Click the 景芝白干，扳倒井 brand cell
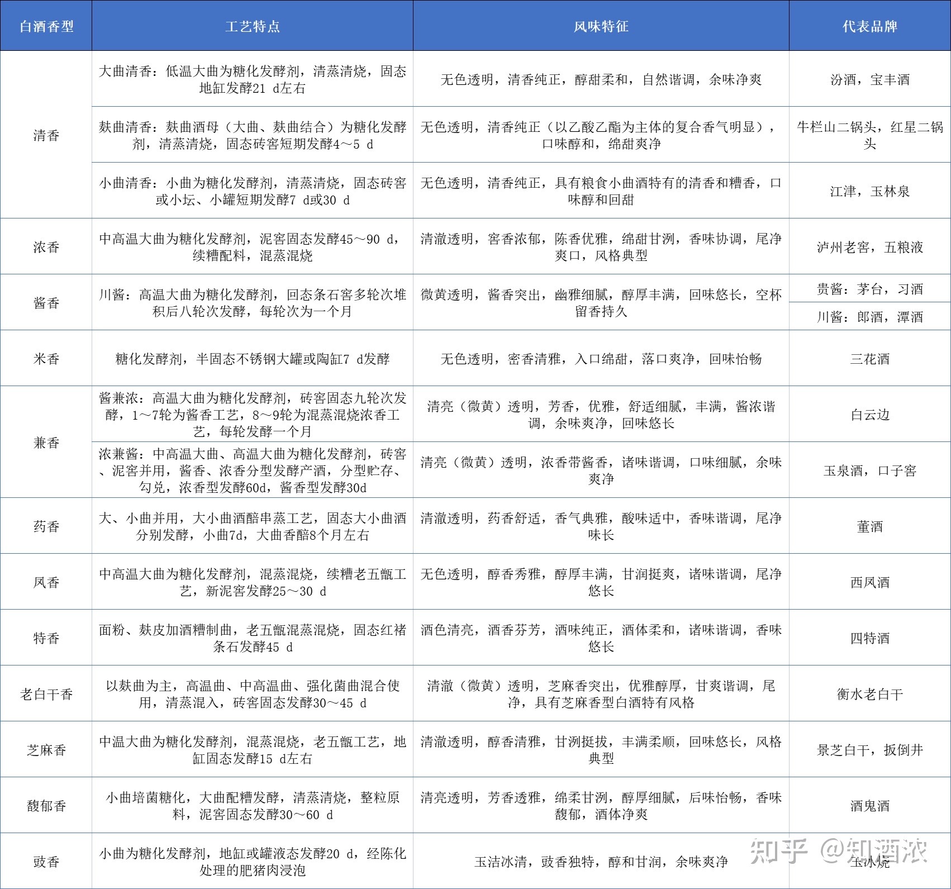Image resolution: width=951 pixels, height=889 pixels. [x=870, y=749]
